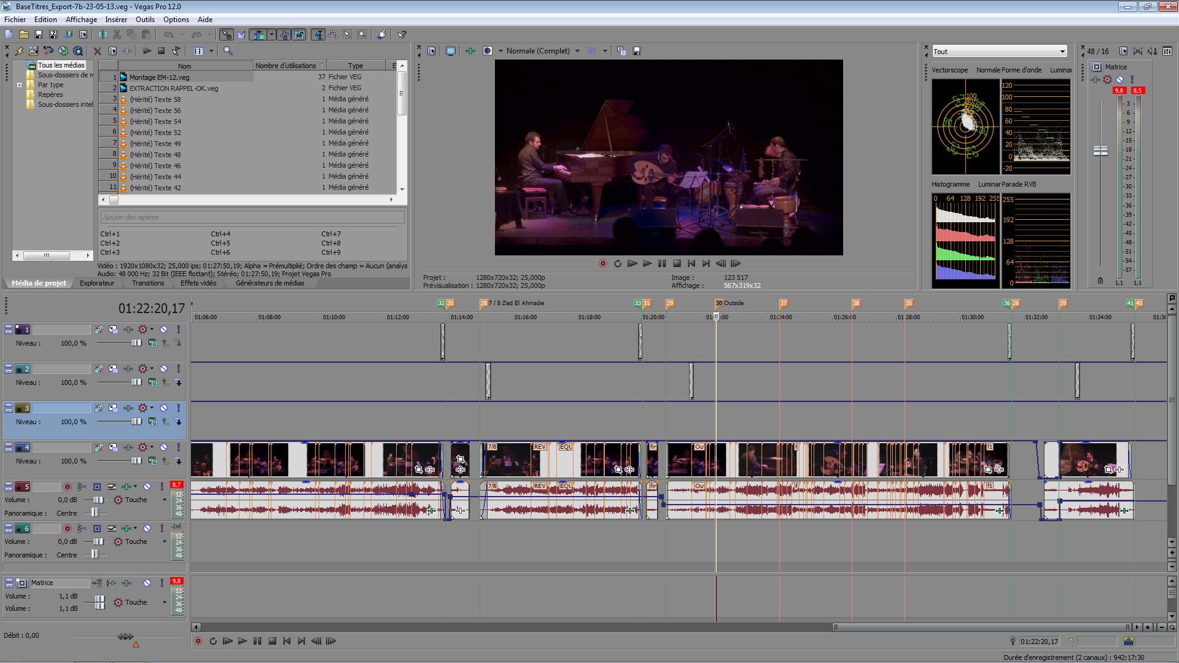Image resolution: width=1179 pixels, height=663 pixels.
Task: Open the preview overlays grid dropdown arrow
Action: [605, 51]
